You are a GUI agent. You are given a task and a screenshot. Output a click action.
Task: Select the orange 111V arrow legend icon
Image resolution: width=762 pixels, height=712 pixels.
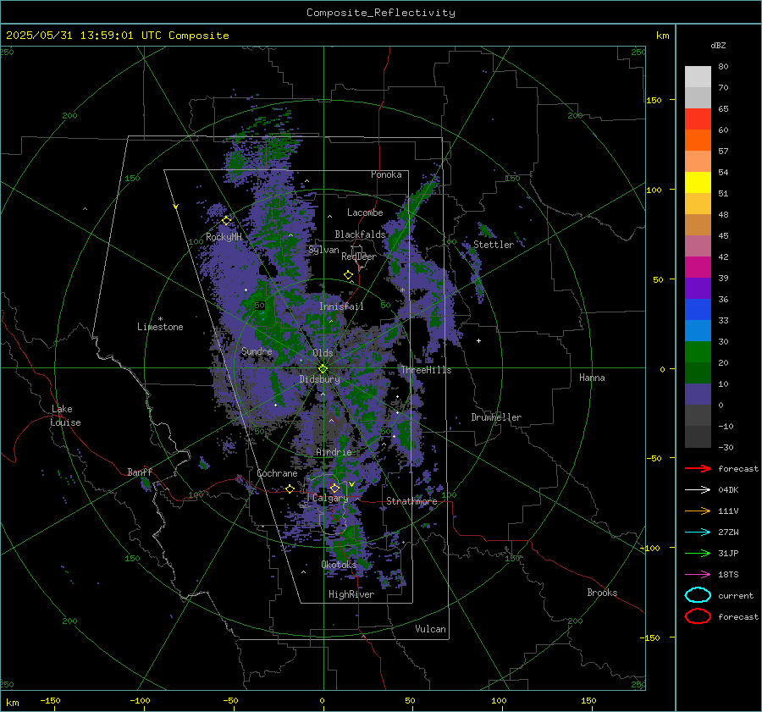[x=698, y=511]
